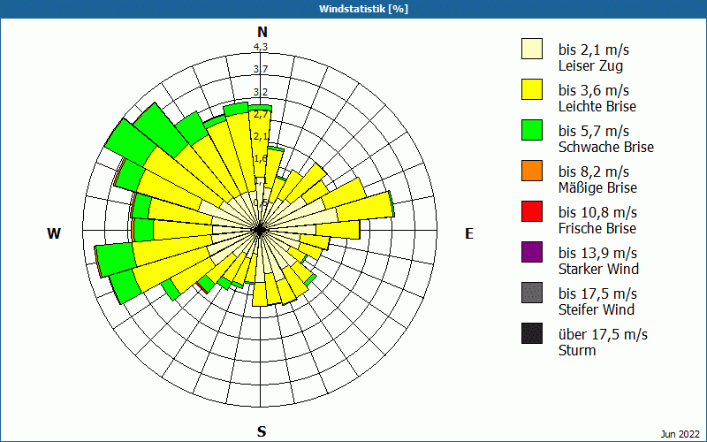This screenshot has width=707, height=442.
Task: Select the purple 'Starker Wind' legend swatch
Action: (x=531, y=252)
